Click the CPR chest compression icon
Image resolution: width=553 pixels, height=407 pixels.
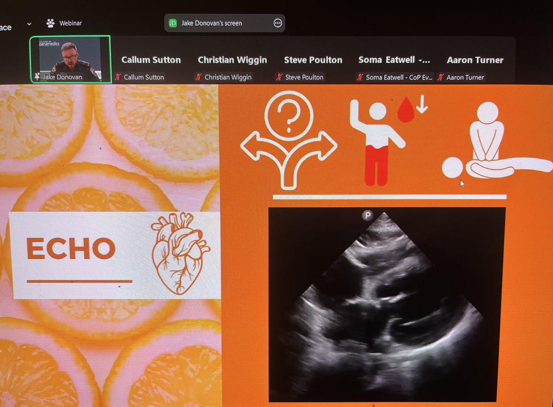(x=497, y=141)
